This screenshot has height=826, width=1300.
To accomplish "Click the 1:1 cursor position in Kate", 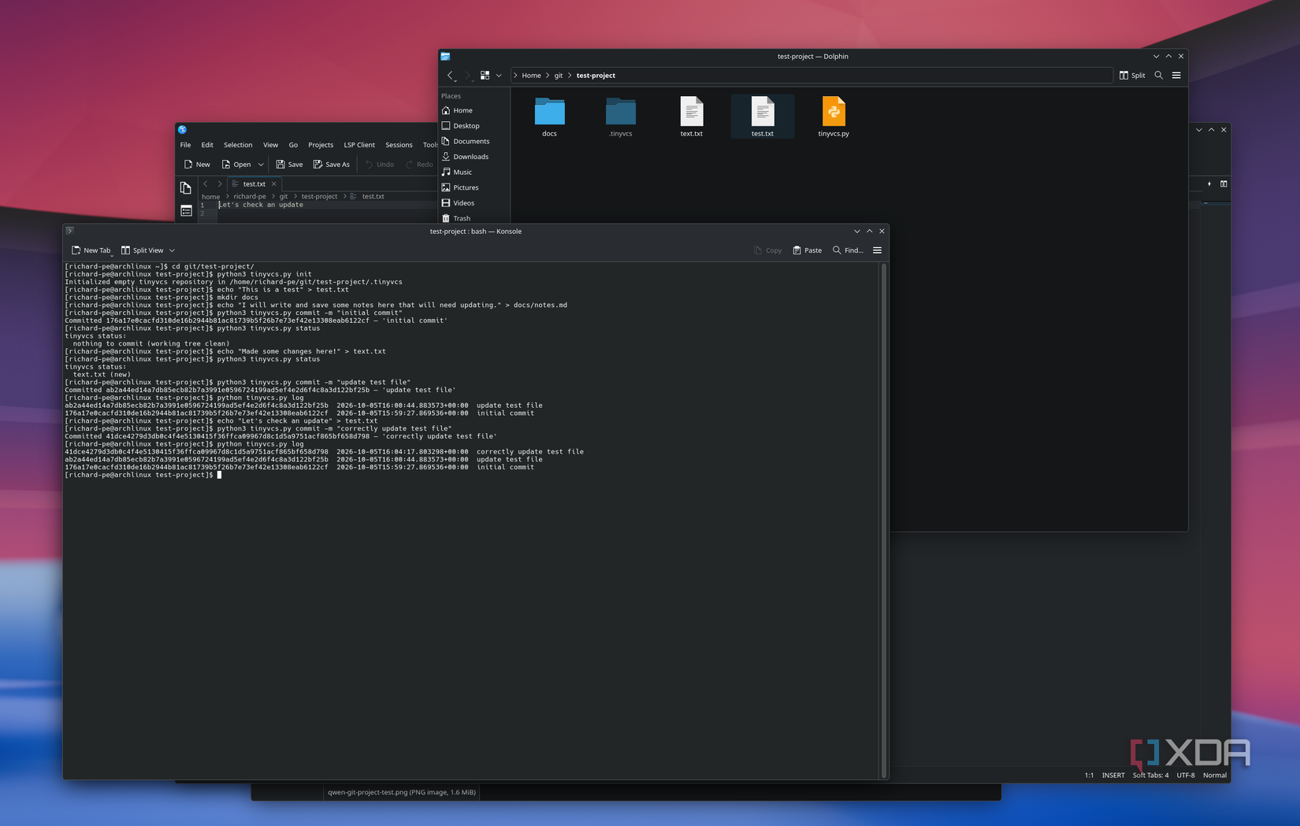I will [x=1089, y=776].
